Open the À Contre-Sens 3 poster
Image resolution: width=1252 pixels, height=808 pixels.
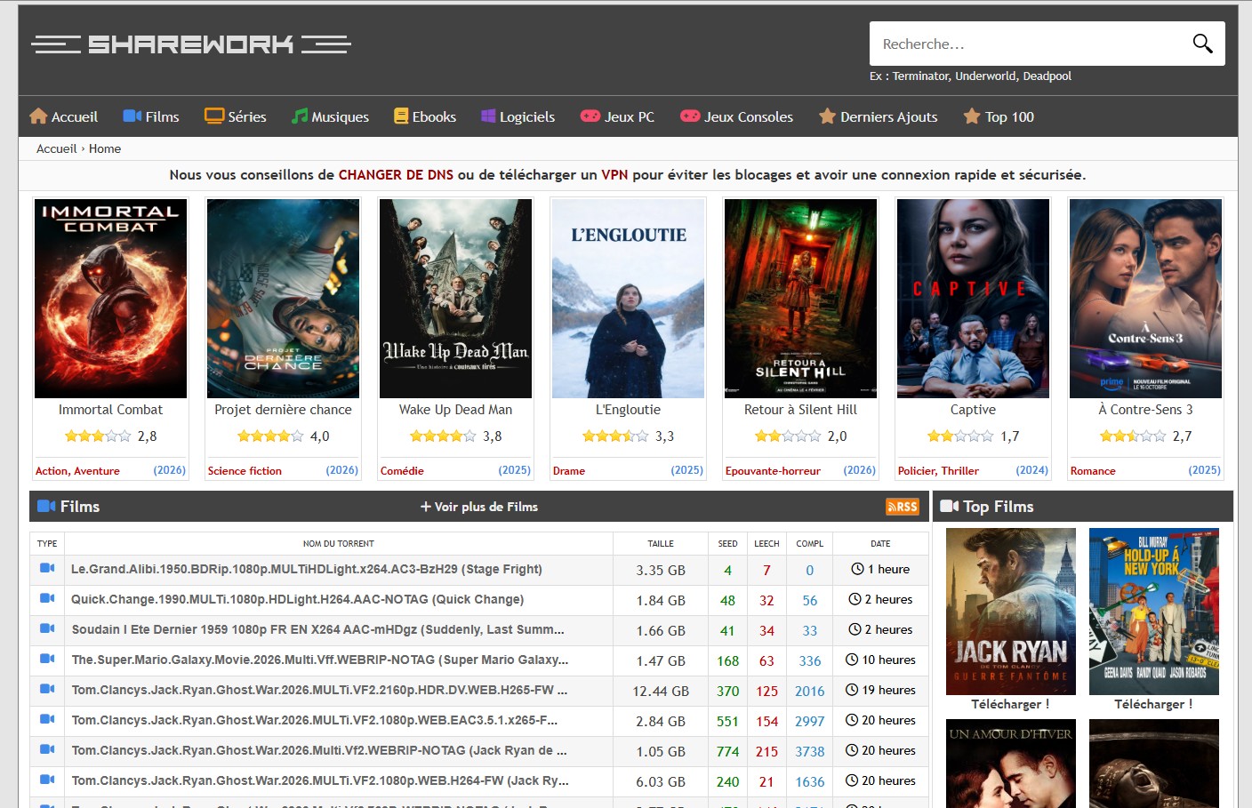tap(1145, 299)
